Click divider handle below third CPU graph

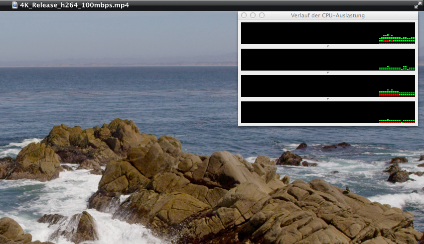[x=328, y=99]
